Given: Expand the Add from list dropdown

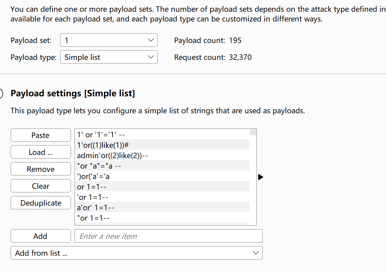Looking at the screenshot, I should (x=136, y=253).
